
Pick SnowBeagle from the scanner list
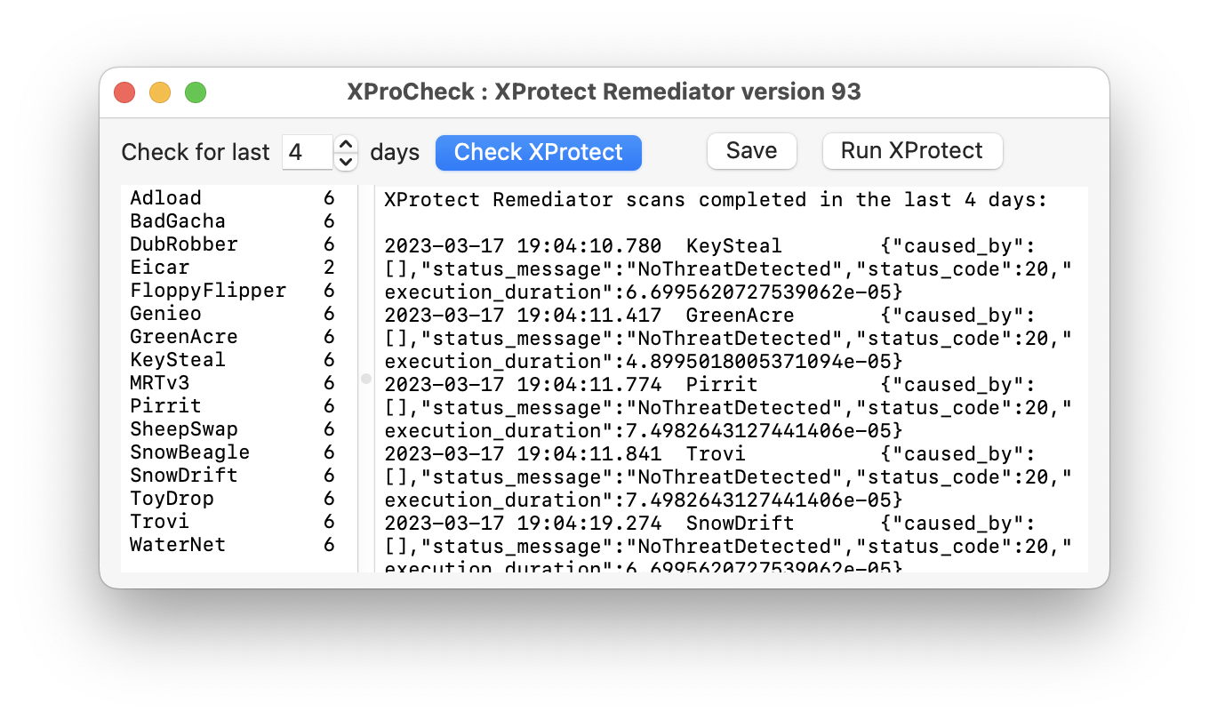click(190, 452)
